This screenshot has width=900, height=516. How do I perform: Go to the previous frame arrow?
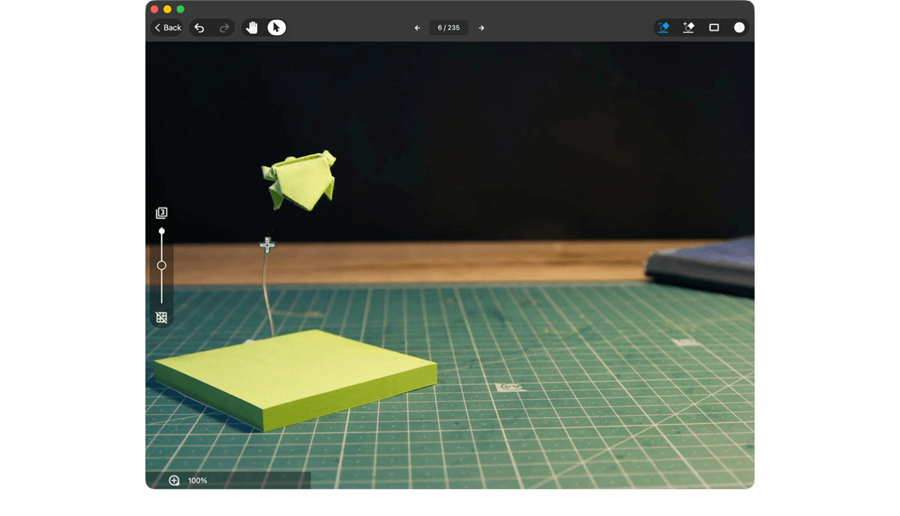click(417, 27)
